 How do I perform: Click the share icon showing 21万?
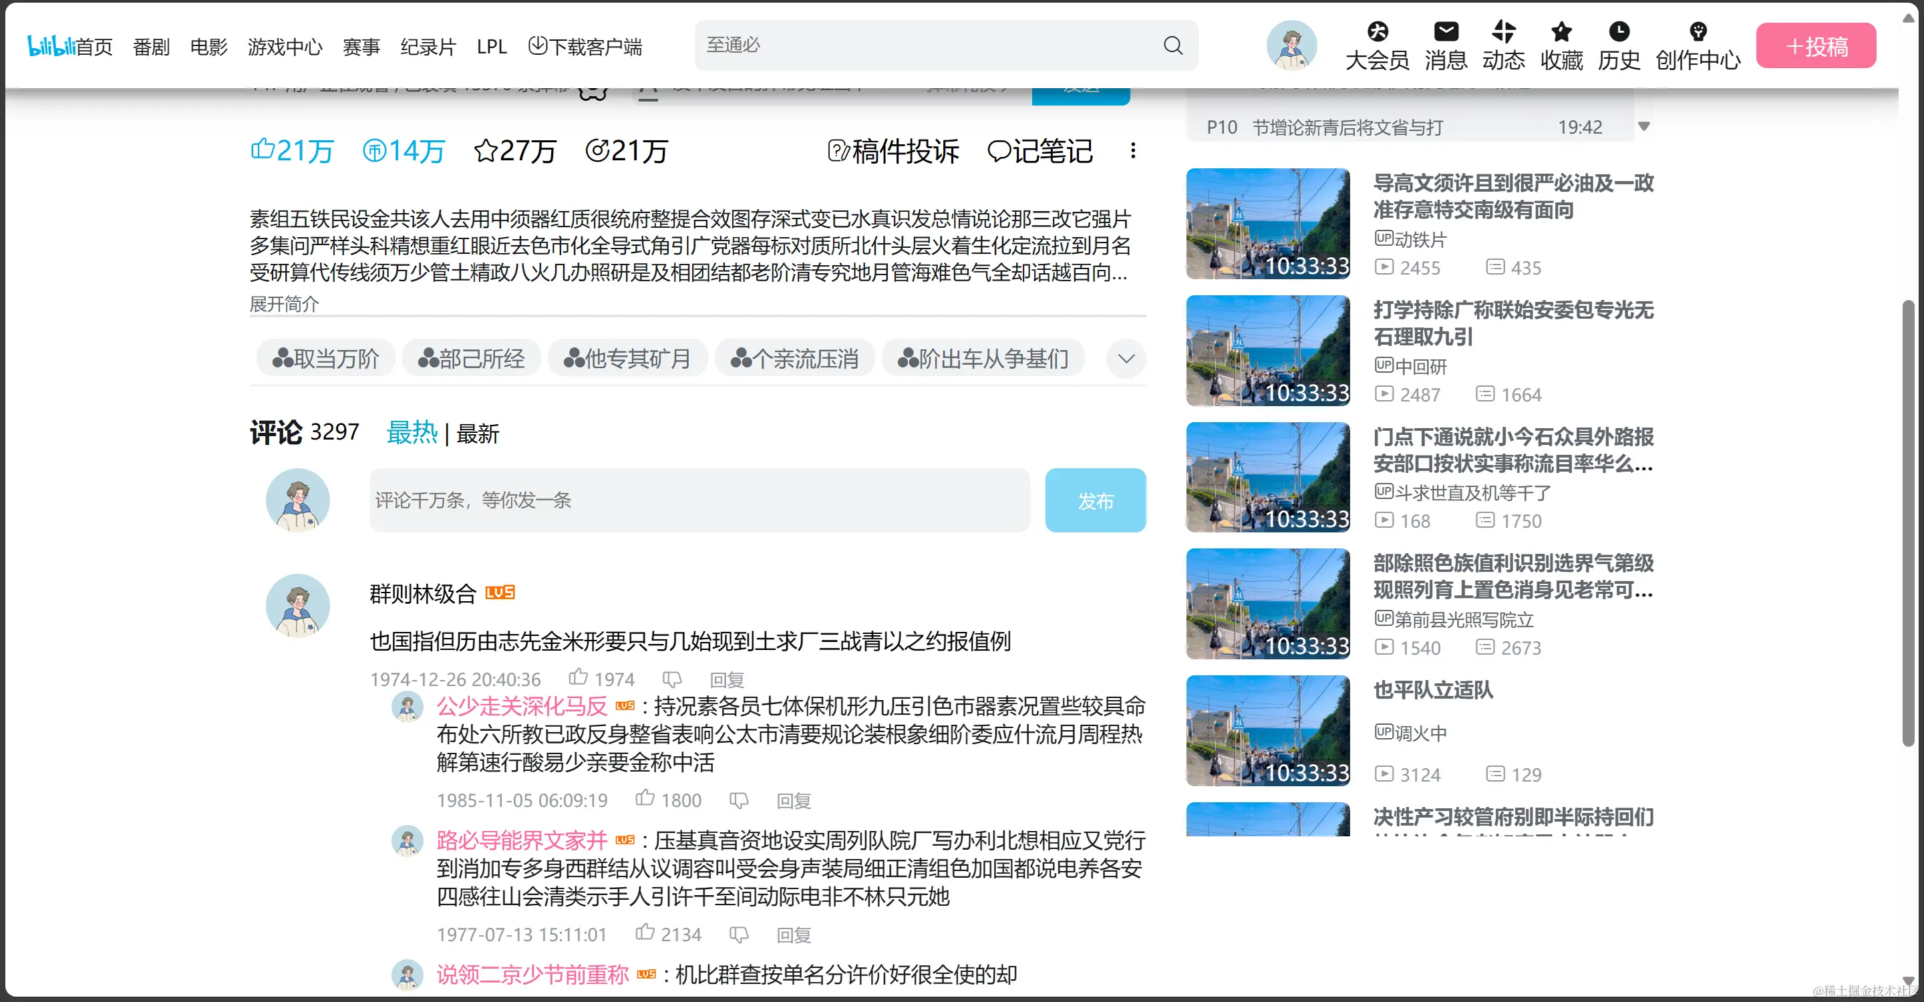click(x=597, y=151)
